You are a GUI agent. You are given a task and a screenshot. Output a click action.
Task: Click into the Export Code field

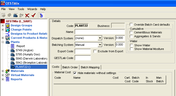(x=83, y=51)
